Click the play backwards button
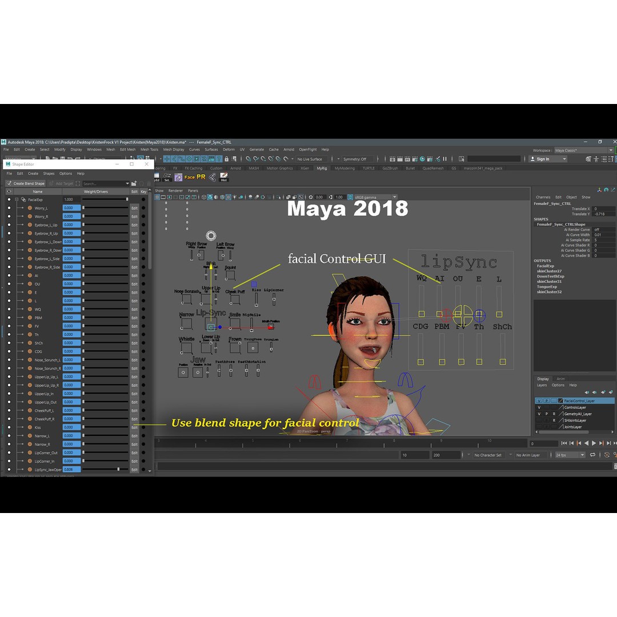 coord(586,443)
